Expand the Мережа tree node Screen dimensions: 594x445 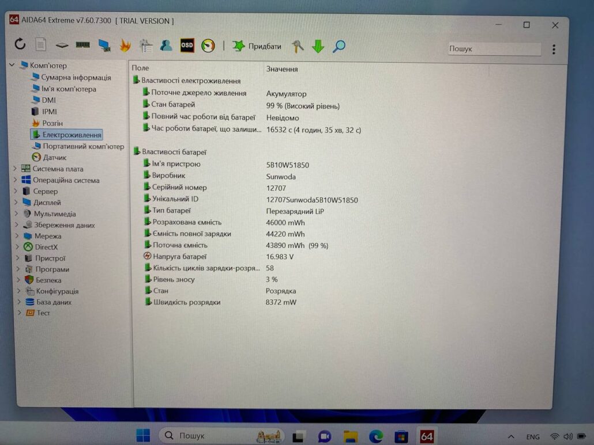(x=17, y=236)
